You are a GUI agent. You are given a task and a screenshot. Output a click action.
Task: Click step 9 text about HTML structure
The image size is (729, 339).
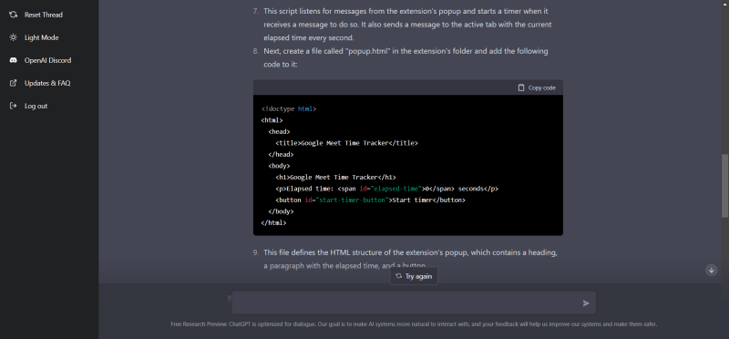[410, 259]
